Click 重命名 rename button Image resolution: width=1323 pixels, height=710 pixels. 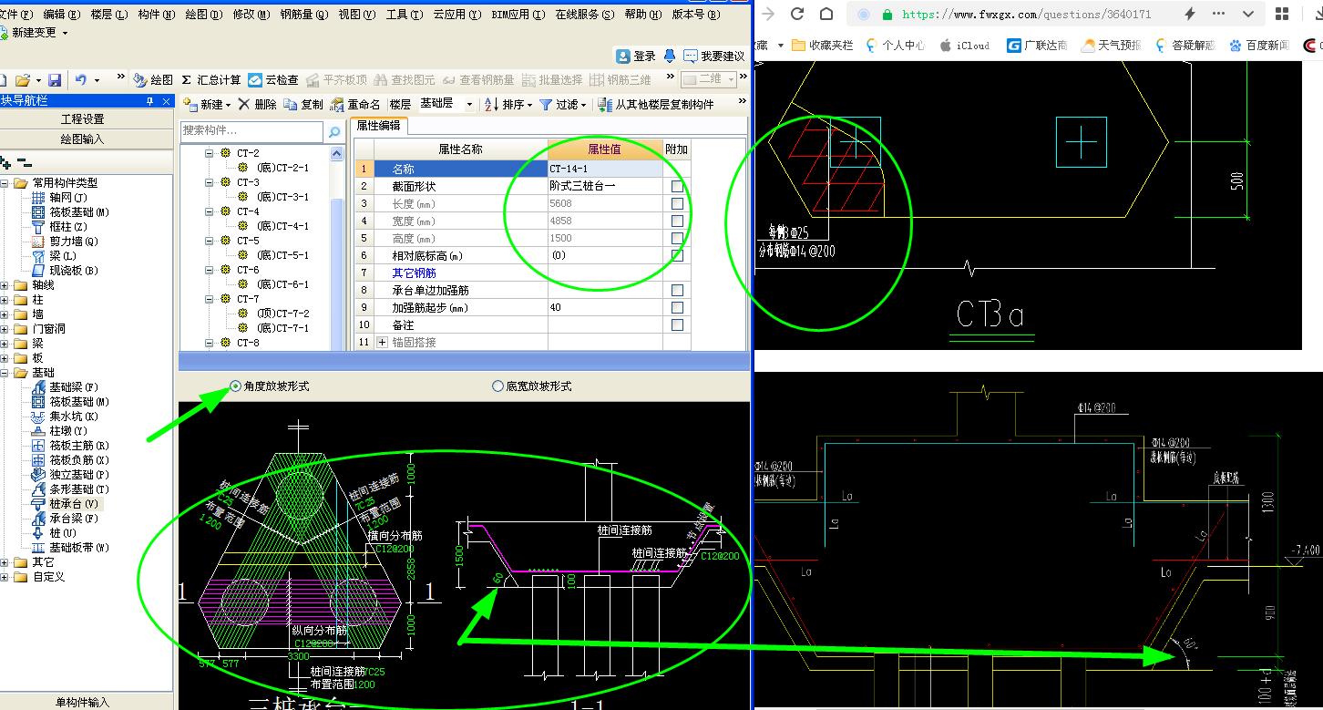tap(355, 105)
